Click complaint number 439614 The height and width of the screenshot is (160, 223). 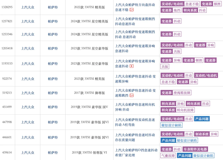(7, 152)
